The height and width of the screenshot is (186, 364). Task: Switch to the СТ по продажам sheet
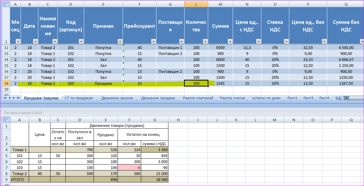click(79, 98)
